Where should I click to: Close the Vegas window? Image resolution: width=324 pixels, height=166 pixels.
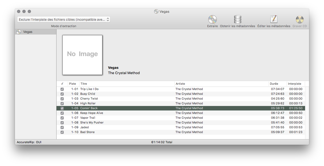[x=19, y=11]
